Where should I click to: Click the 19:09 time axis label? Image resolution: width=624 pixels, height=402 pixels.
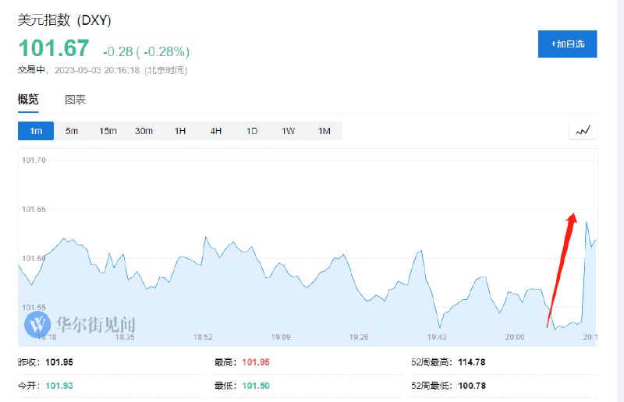click(281, 337)
